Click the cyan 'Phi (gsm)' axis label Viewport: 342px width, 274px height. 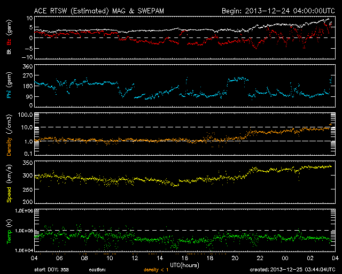point(9,86)
